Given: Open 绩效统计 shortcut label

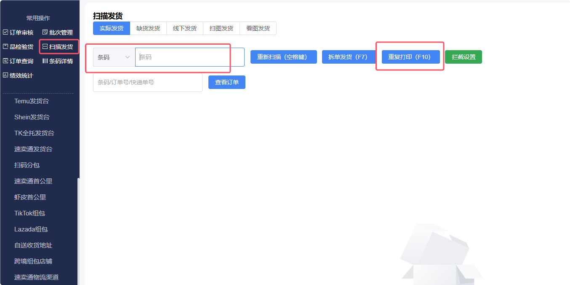Looking at the screenshot, I should (x=21, y=75).
